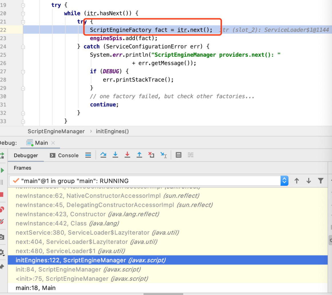Click the Drop Frame icon
This screenshot has width=332, height=295.
pyautogui.click(x=151, y=155)
